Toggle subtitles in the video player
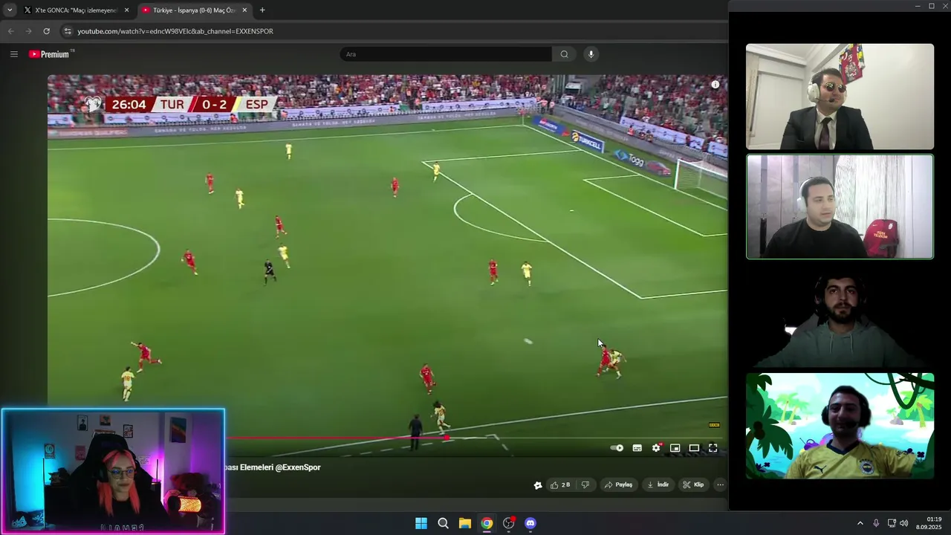 click(x=637, y=448)
